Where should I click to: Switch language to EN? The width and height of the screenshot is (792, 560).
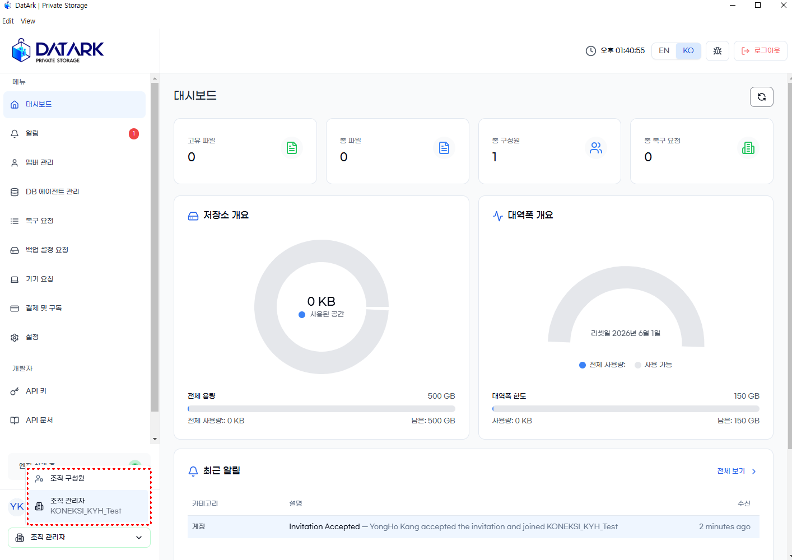point(664,51)
